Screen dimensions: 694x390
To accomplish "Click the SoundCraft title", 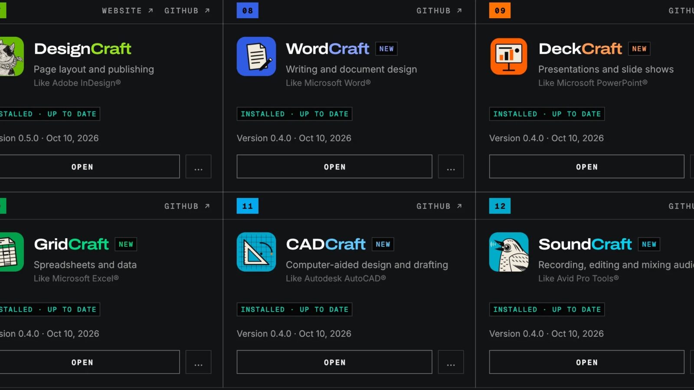I will [x=585, y=244].
